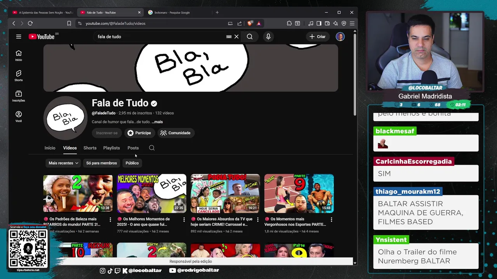Open a new browser tab
This screenshot has width=497, height=279.
click(x=217, y=12)
